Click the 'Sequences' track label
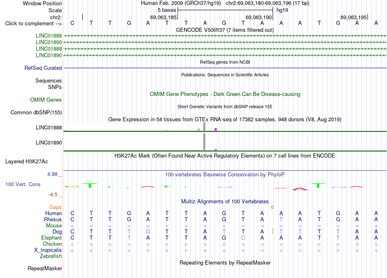The height and width of the screenshot is (278, 387). (48, 81)
